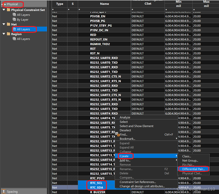Collapse the Region tree node
219x194 pixels.
pyautogui.click(x=4, y=34)
